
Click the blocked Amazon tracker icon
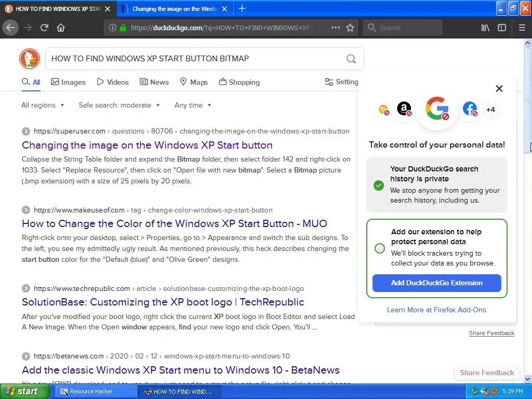pyautogui.click(x=404, y=109)
